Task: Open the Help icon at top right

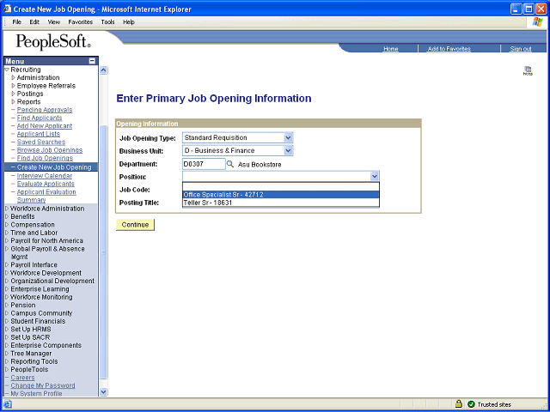Action: click(528, 70)
